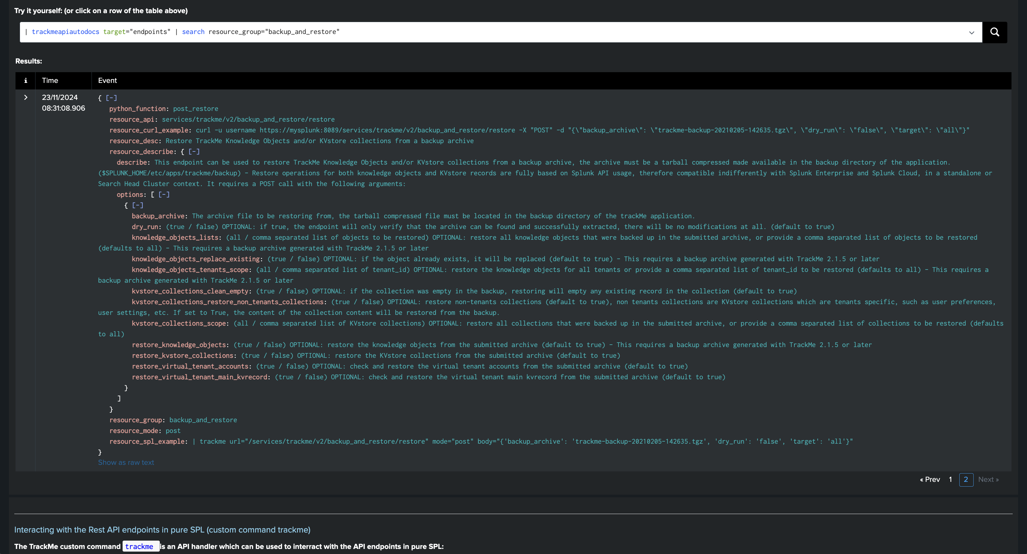Click the Next pagination link
This screenshot has height=554, width=1027.
click(x=988, y=479)
